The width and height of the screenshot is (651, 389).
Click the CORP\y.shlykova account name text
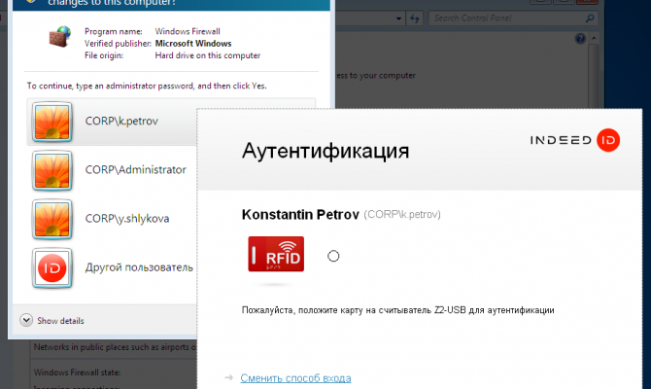[127, 219]
